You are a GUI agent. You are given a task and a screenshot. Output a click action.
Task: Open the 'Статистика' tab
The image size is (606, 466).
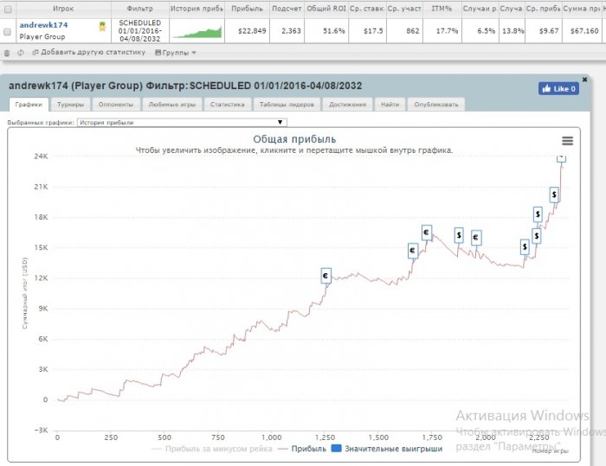click(x=228, y=105)
